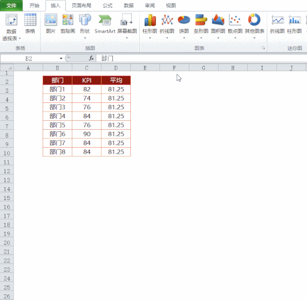The image size is (307, 300).
Task: Expand the 面积图 dropdown arrow
Action: point(218,38)
